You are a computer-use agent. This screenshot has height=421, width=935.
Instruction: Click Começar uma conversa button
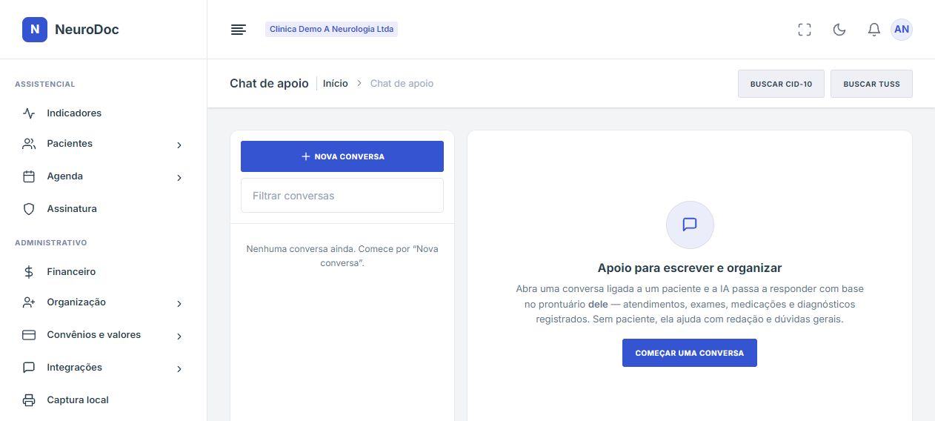(x=690, y=353)
